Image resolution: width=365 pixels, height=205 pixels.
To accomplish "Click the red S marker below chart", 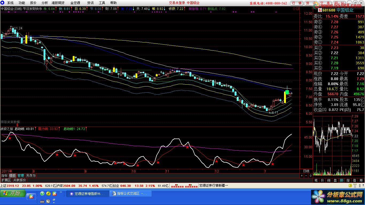I will pyautogui.click(x=17, y=125).
